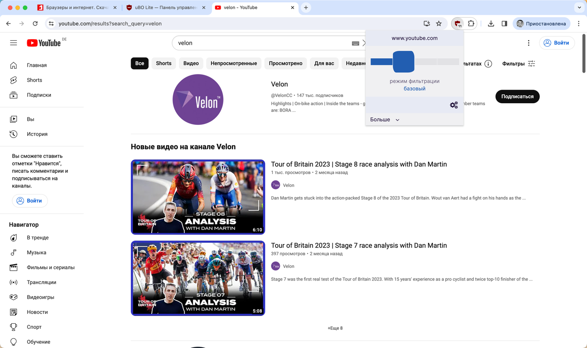
Task: Select the Для вас filter chip
Action: click(324, 63)
